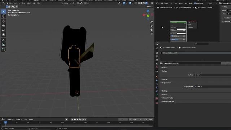Image resolution: width=231 pixels, height=130 pixels.
Task: Open viewport Add menu
Action: (34, 3)
